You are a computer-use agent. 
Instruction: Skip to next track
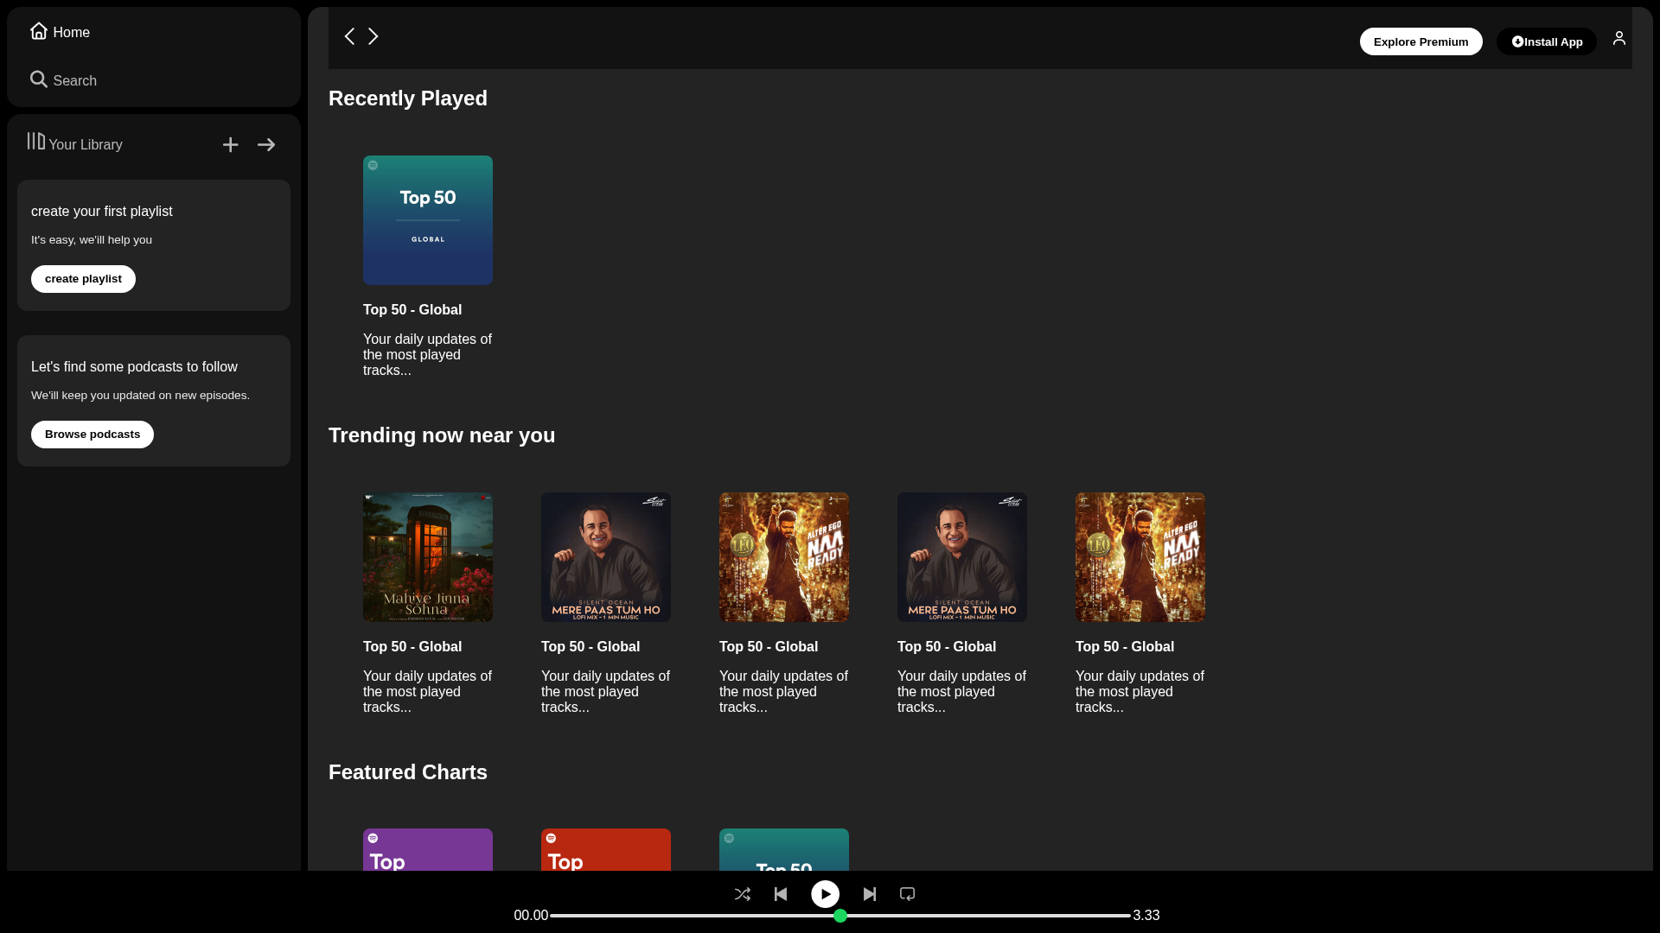pos(870,894)
